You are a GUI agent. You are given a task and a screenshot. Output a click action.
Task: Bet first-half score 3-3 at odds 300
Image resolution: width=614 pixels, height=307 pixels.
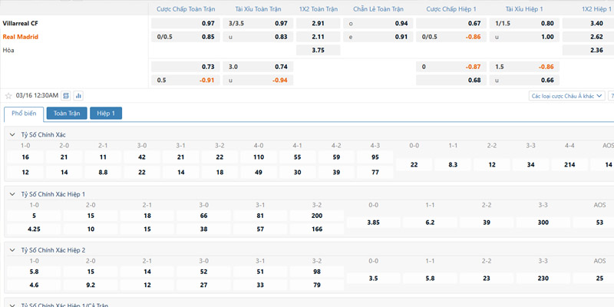[x=543, y=223]
